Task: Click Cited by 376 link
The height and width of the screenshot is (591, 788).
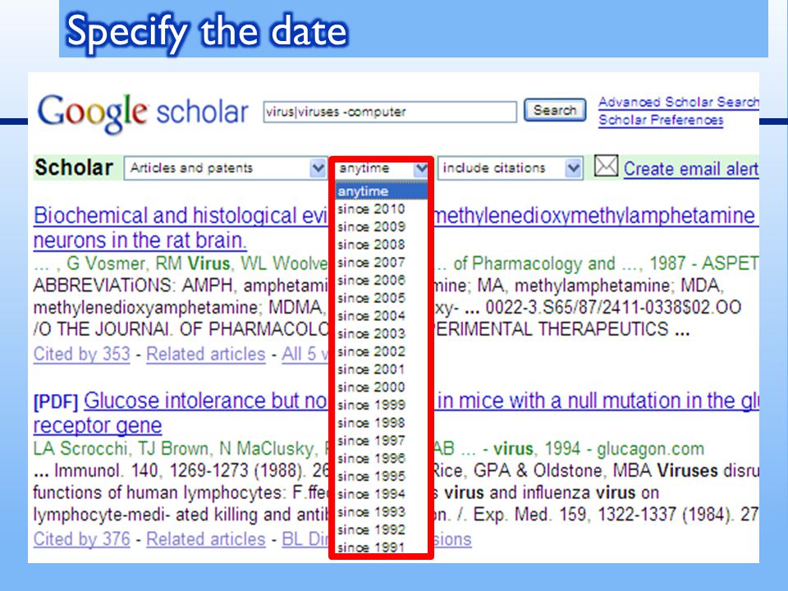Action: 82,539
